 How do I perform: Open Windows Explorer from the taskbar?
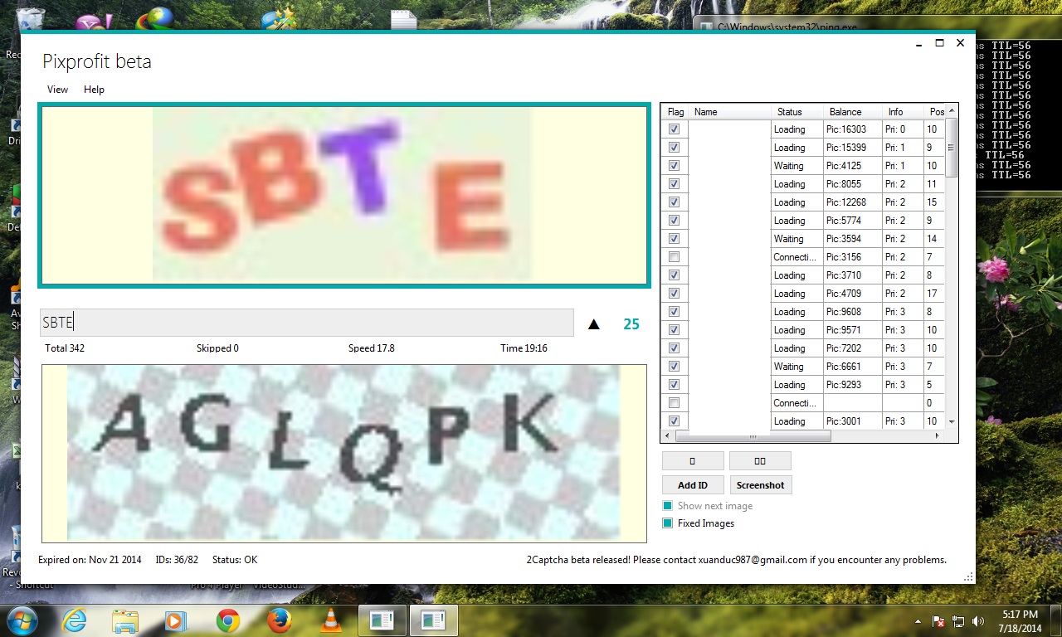pos(125,620)
